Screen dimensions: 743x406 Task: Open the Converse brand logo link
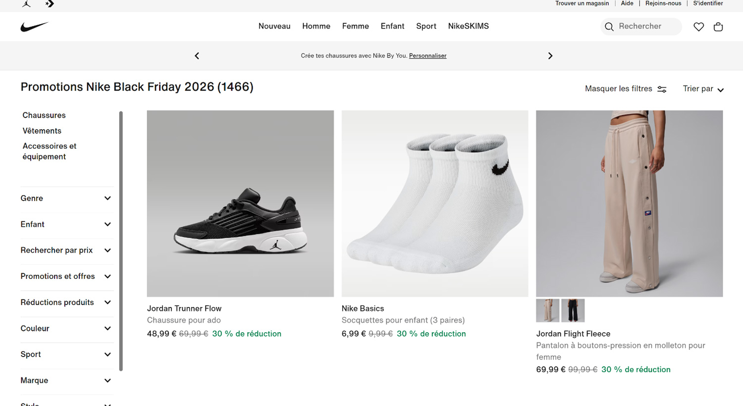tap(50, 4)
